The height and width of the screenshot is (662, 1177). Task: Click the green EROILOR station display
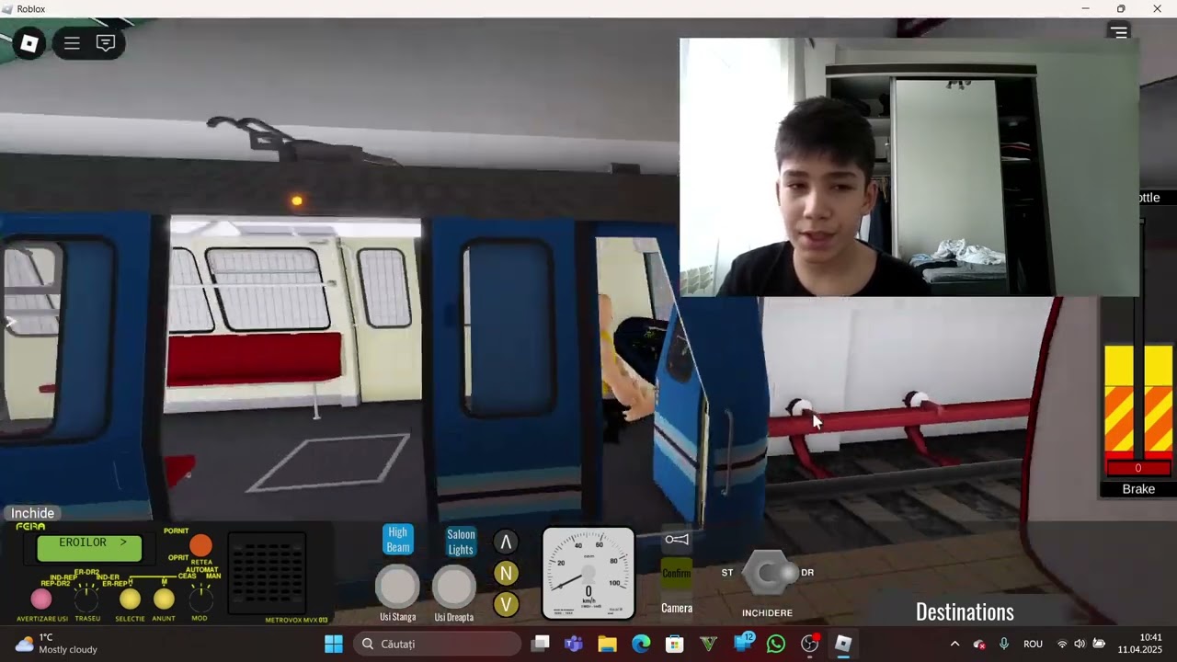pyautogui.click(x=89, y=548)
